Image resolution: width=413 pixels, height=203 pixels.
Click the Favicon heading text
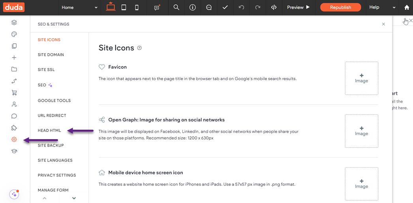click(118, 67)
